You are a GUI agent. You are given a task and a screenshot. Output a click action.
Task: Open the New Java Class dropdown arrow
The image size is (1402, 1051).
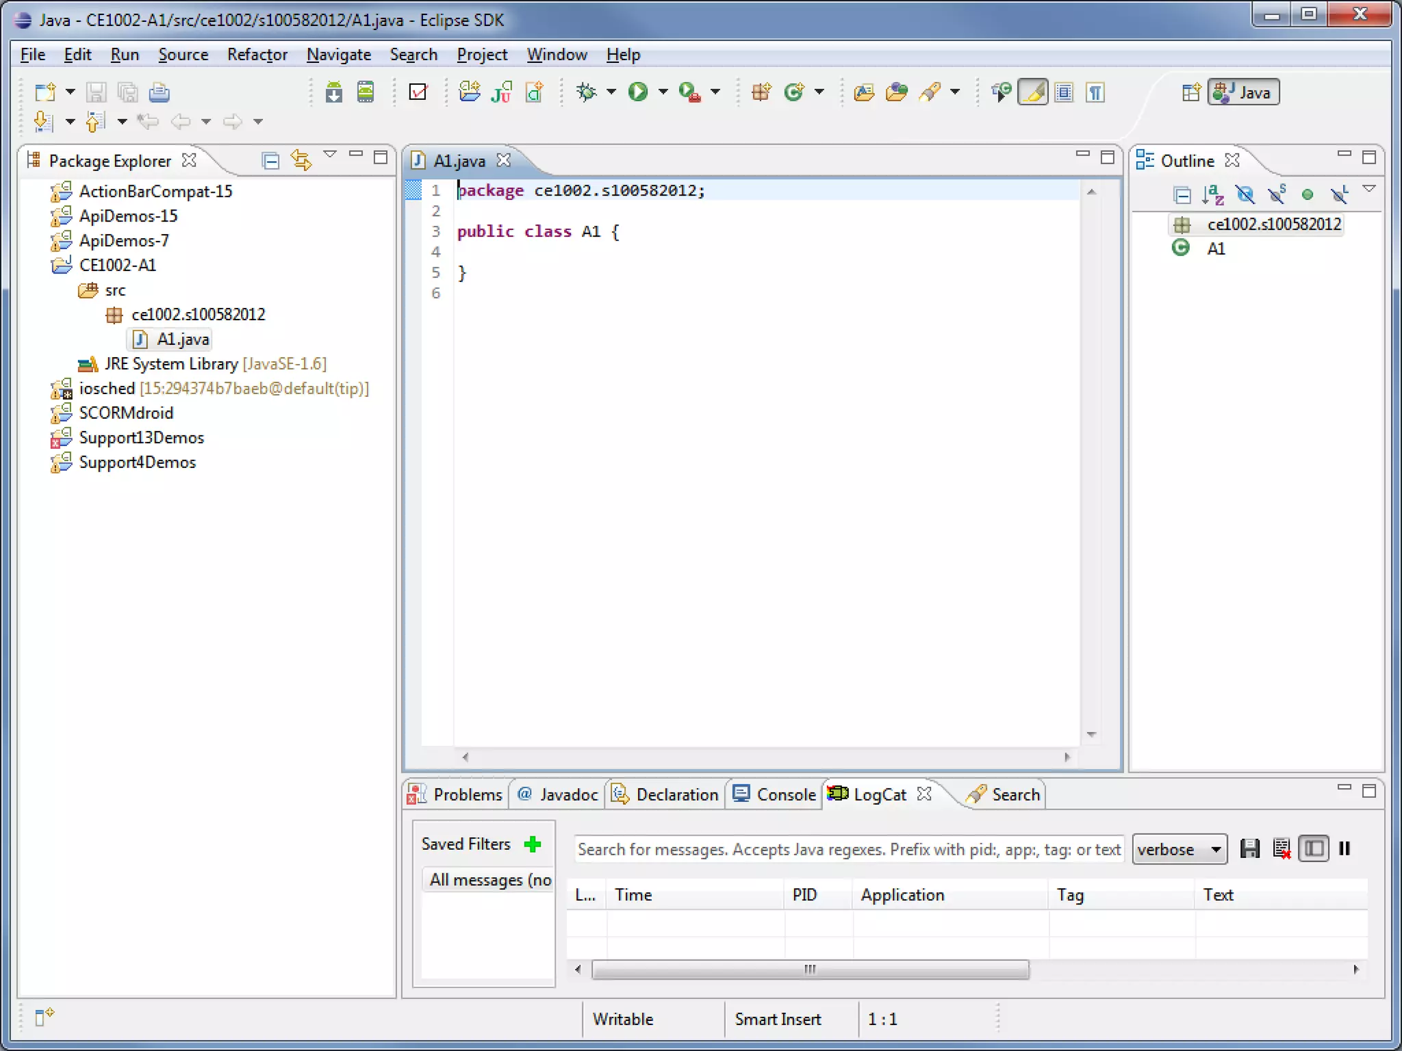[x=819, y=92]
